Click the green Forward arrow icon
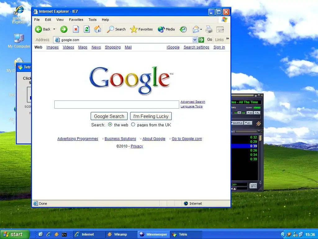The image size is (318, 239). point(64,29)
